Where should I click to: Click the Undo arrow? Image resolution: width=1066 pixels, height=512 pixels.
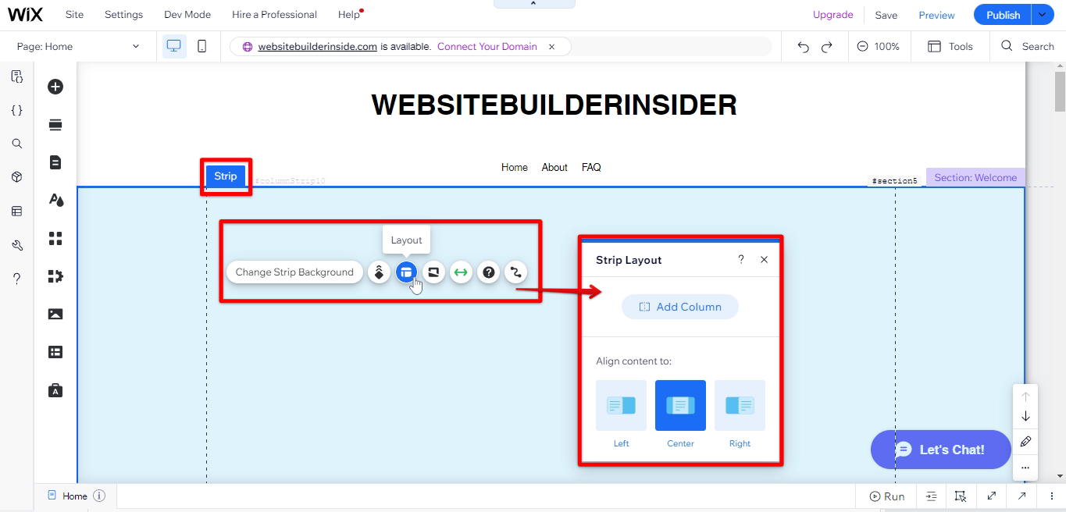[x=803, y=47]
